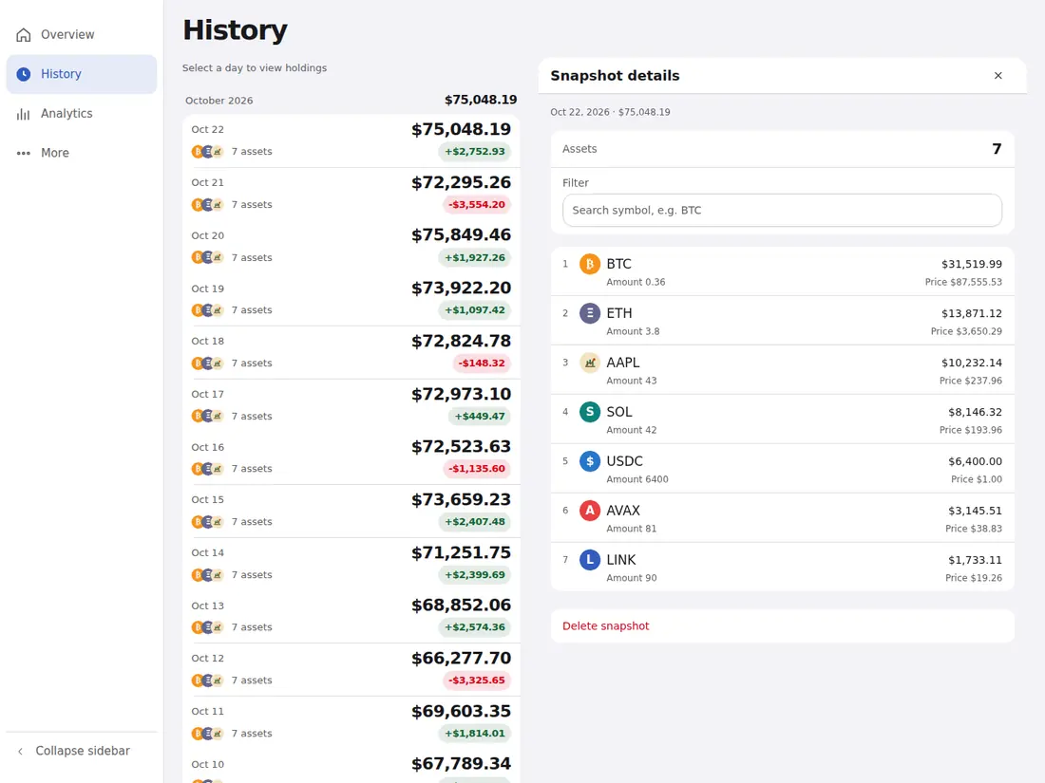Click the ETH price $3,650.29

pos(966,331)
